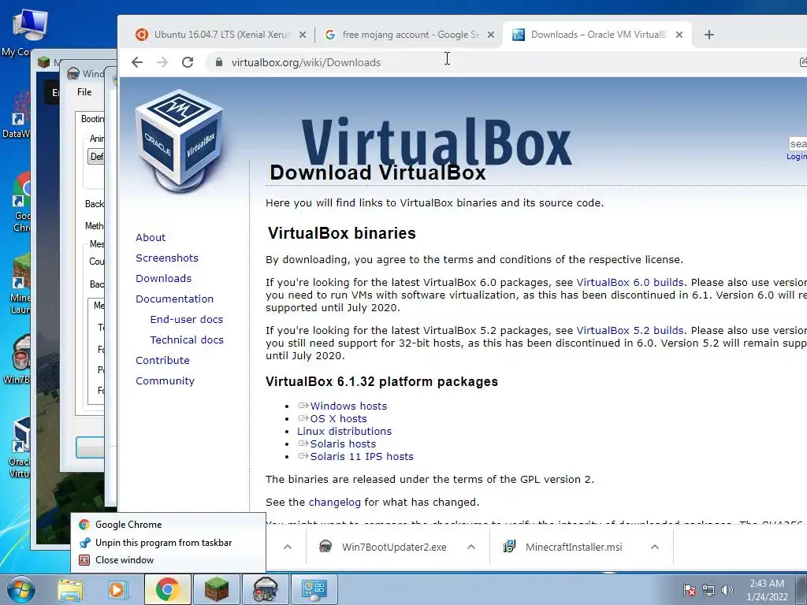
Task: Close the Ubuntu 16.04.7 LTS tab
Action: coord(303,35)
